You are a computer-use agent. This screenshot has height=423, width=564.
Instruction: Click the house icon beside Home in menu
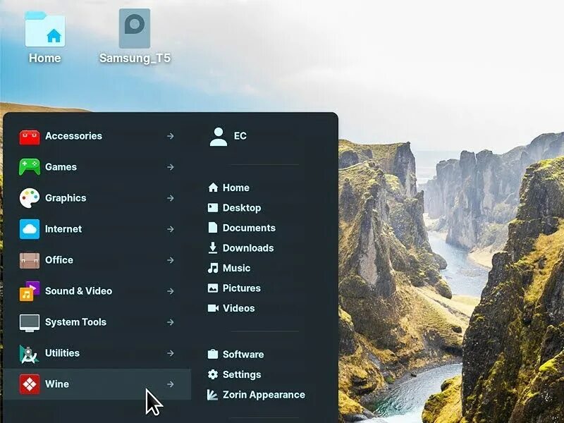pos(213,188)
